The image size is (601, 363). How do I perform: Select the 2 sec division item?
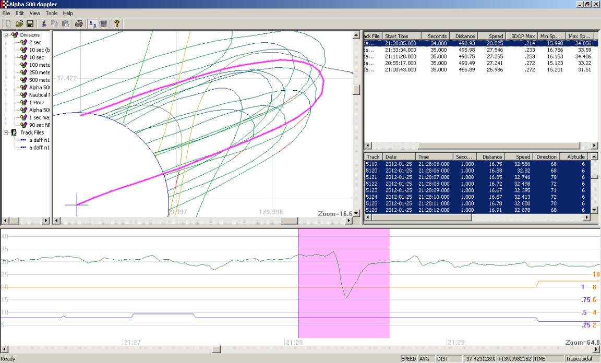pyautogui.click(x=36, y=42)
